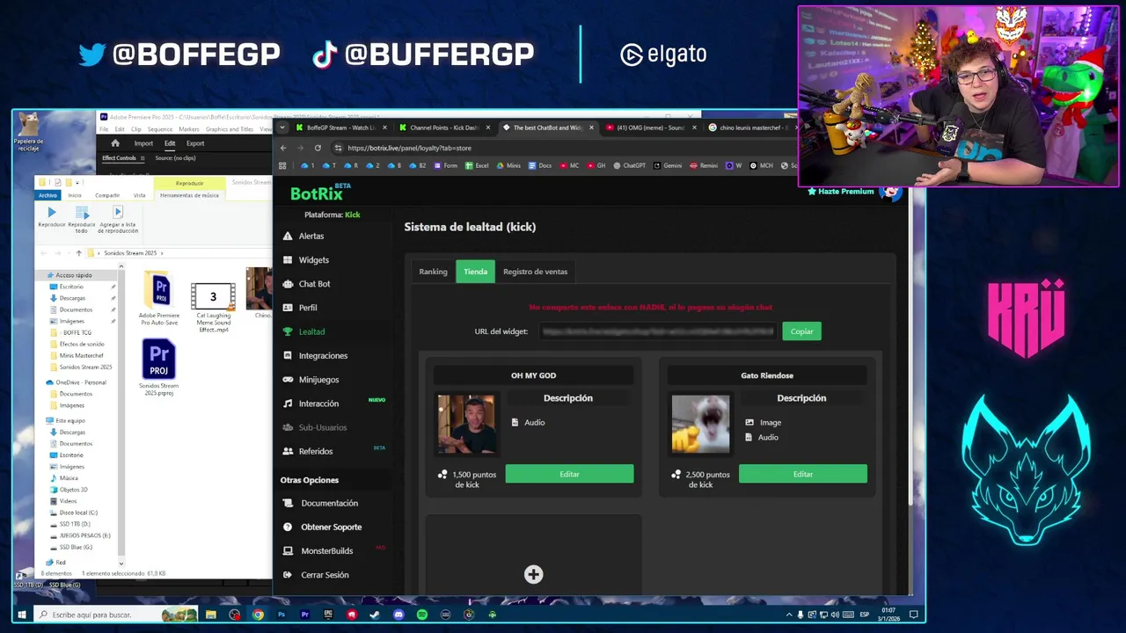The height and width of the screenshot is (633, 1126).
Task: Select the Tienda tab
Action: [x=475, y=272]
